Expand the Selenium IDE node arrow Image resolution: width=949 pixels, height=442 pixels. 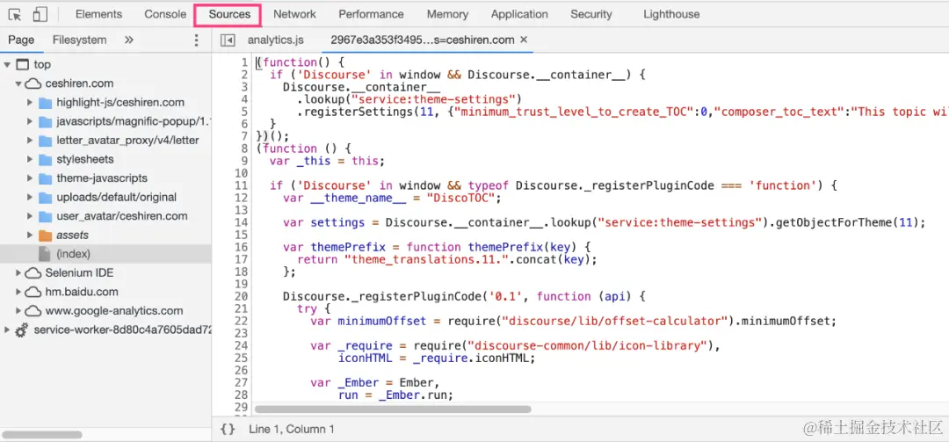click(x=18, y=273)
